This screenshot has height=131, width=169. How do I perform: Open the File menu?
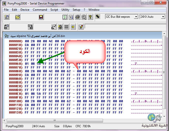6,10
